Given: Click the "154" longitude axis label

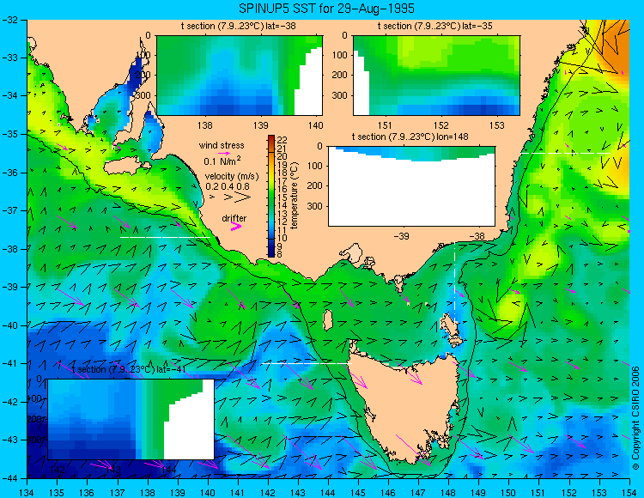Looking at the screenshot, I should tap(629, 492).
